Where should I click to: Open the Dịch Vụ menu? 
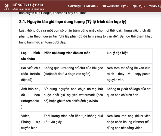pos(137,6)
